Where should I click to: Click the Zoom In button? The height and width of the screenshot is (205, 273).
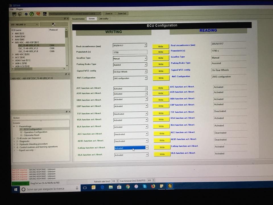[109, 14]
